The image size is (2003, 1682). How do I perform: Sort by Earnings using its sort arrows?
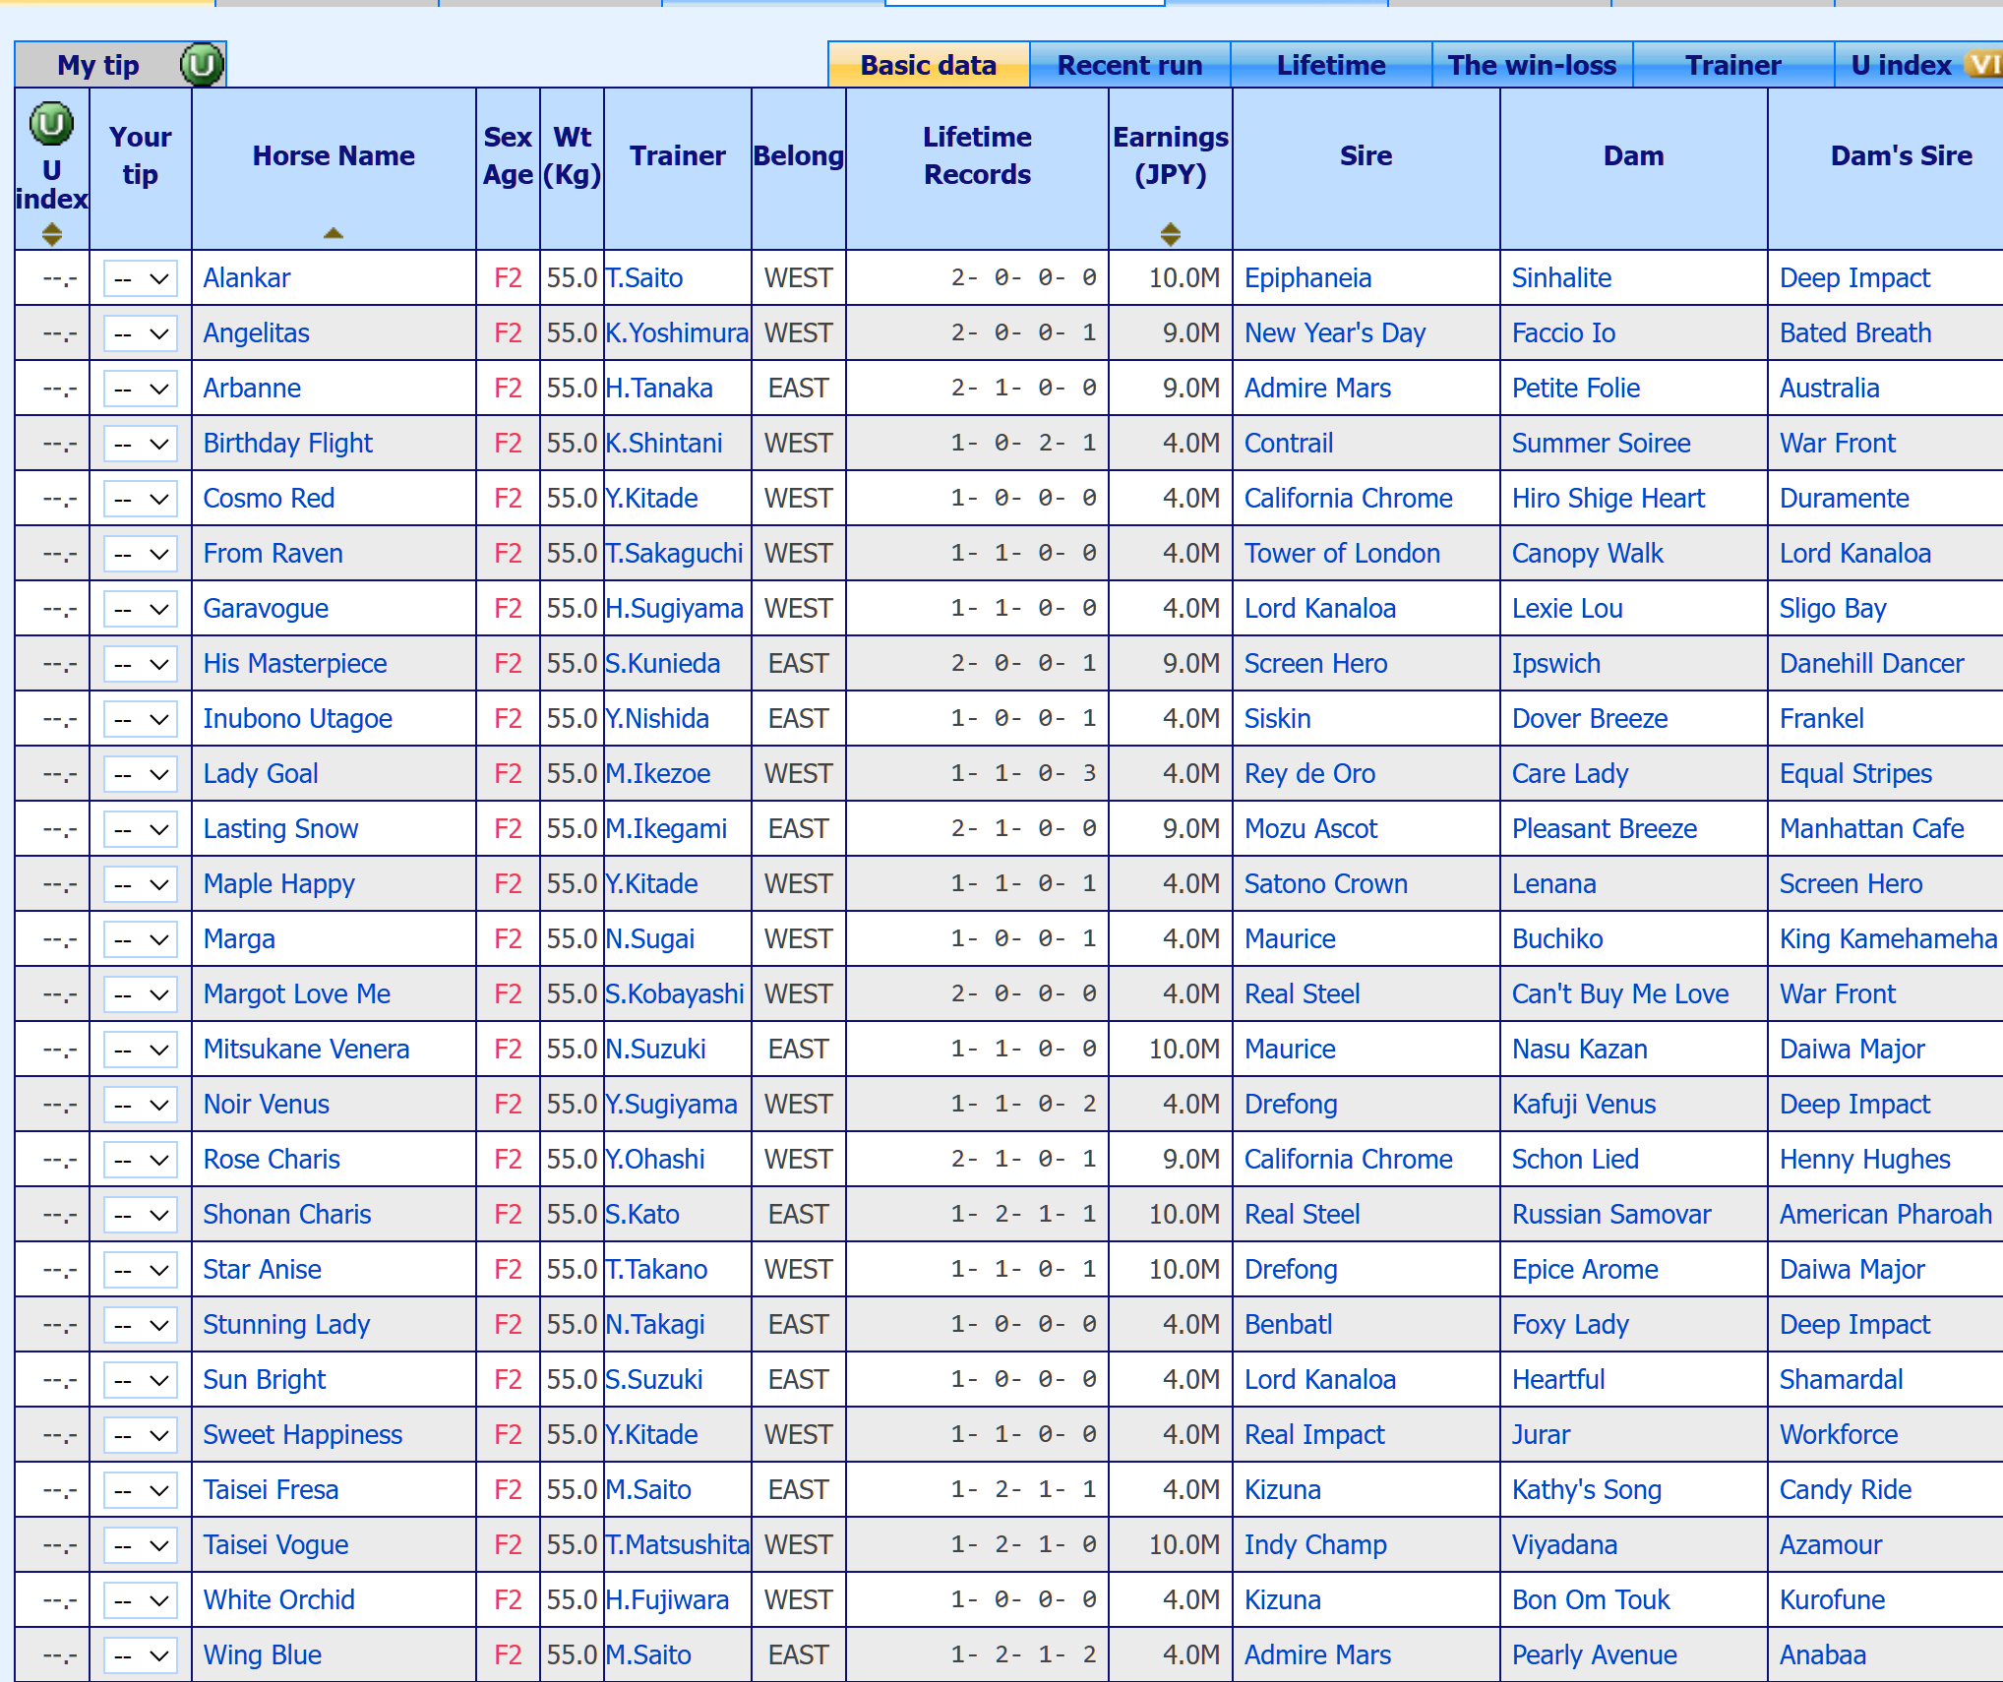1170,234
